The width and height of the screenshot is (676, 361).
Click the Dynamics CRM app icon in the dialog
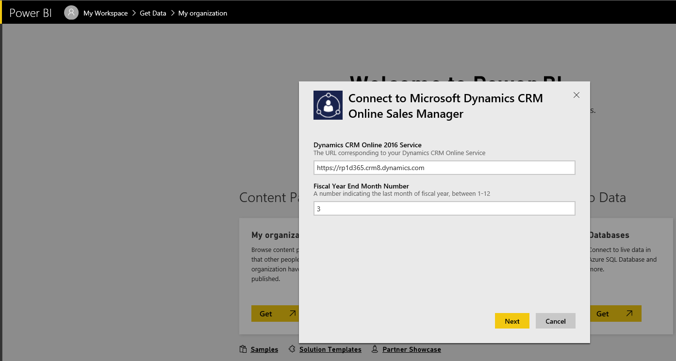328,105
